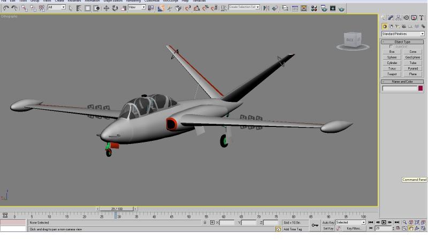Collapse the Object Type rollout
This screenshot has height=240, width=428.
click(x=402, y=42)
